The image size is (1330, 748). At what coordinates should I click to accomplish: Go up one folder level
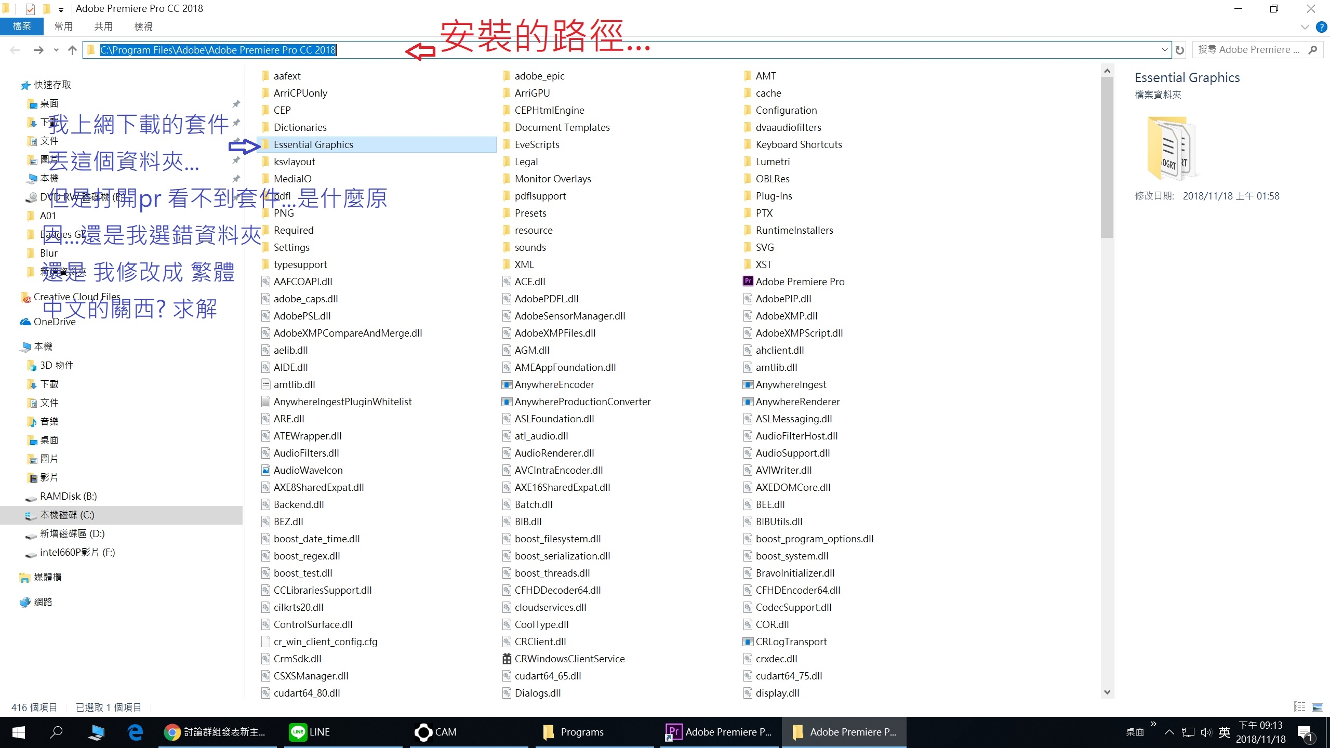pos(72,50)
